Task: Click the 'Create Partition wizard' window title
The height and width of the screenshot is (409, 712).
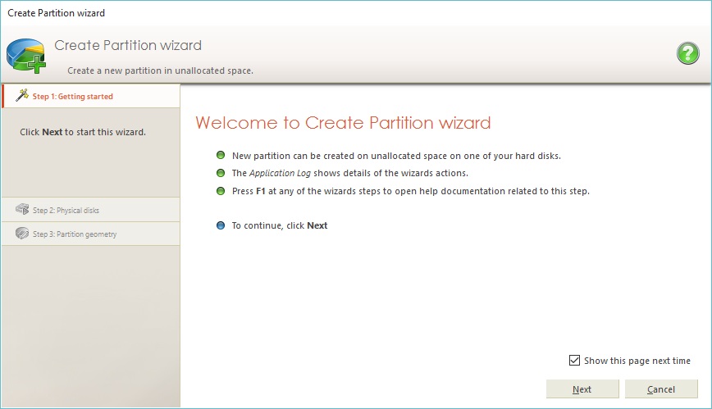Action: pos(57,13)
